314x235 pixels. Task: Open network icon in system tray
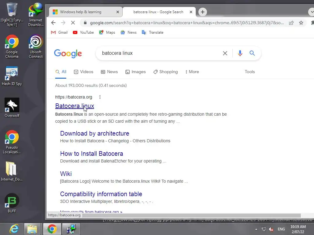point(263,229)
